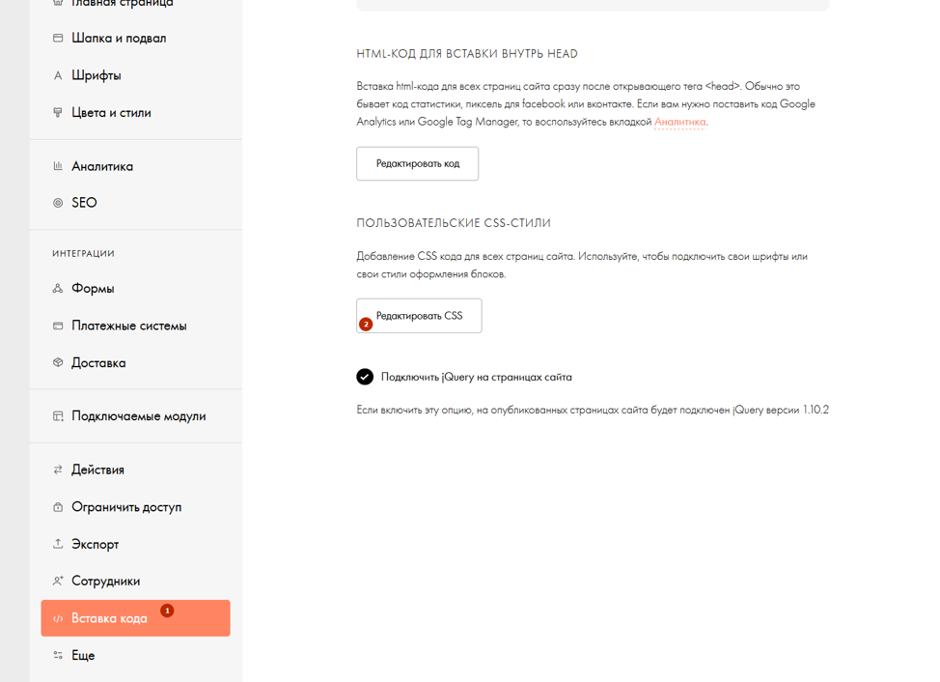Click the Подключаемые модули icon
This screenshot has height=682, width=940.
tap(58, 415)
